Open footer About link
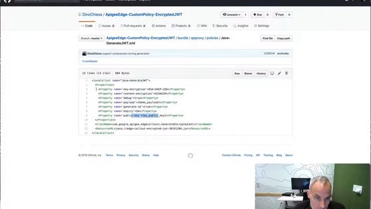371x209 pixels. click(x=289, y=155)
